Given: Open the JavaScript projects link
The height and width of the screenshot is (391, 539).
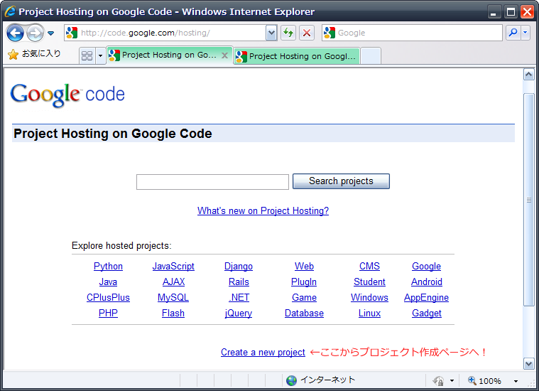Looking at the screenshot, I should coord(173,267).
